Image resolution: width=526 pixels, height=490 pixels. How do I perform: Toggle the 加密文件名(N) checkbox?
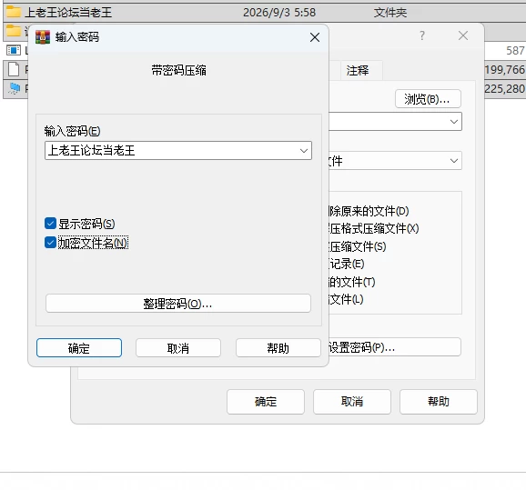[50, 243]
